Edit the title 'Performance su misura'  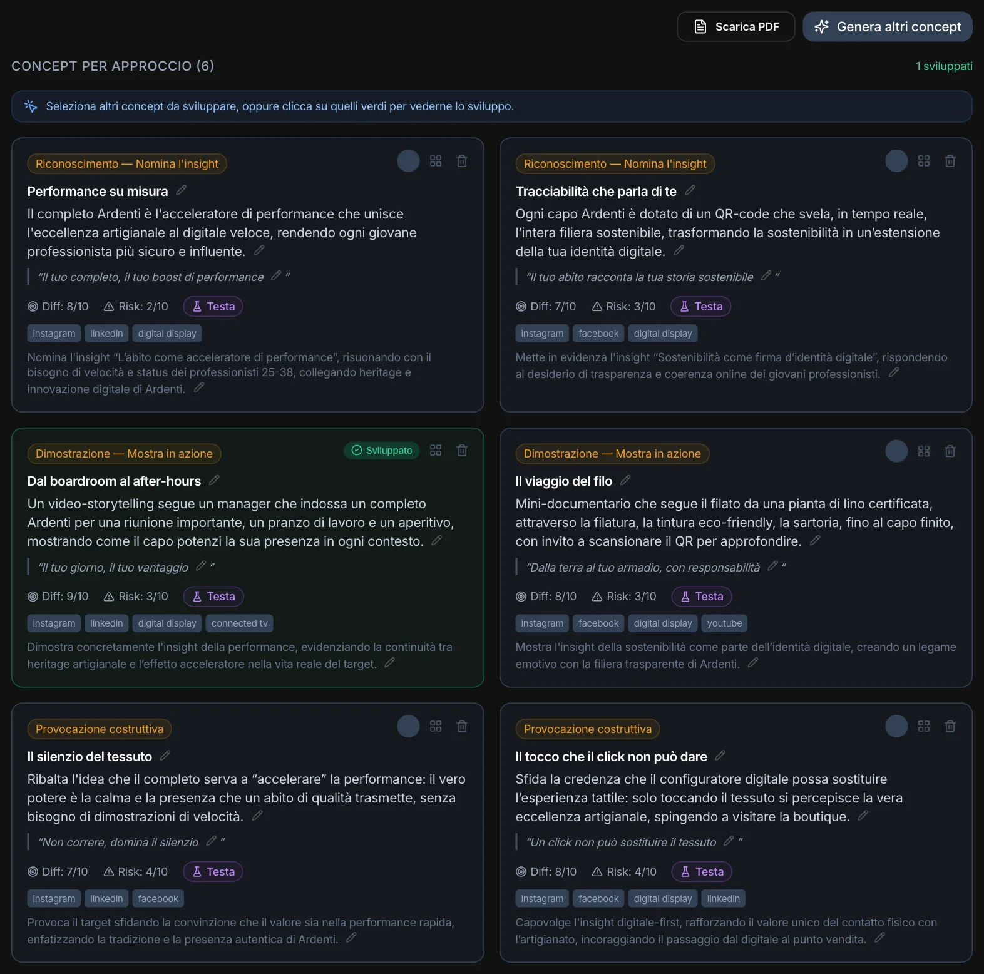[182, 190]
